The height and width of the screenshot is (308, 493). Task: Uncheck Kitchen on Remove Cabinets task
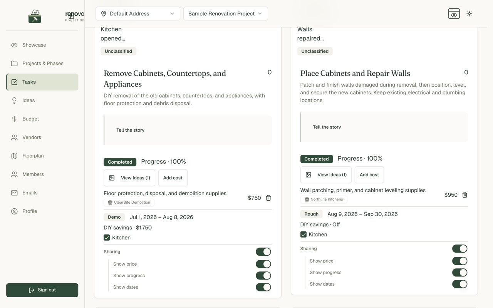[x=107, y=238]
